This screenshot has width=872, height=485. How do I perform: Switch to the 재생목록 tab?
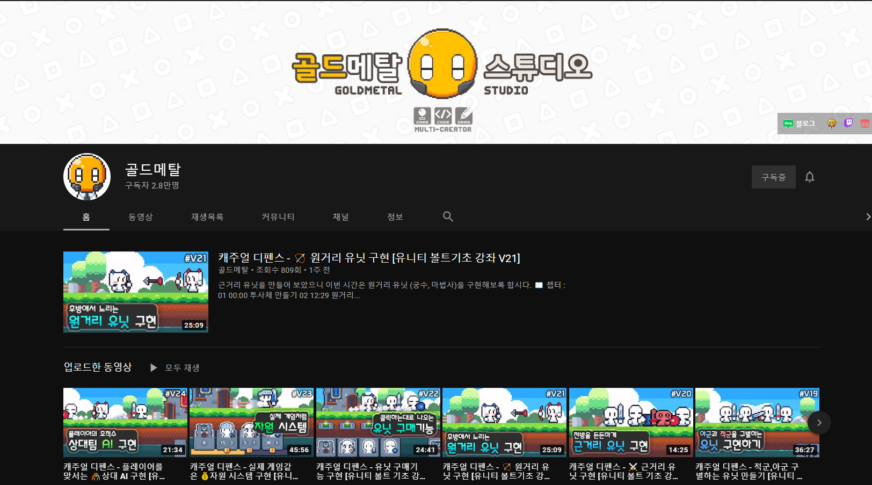point(207,217)
